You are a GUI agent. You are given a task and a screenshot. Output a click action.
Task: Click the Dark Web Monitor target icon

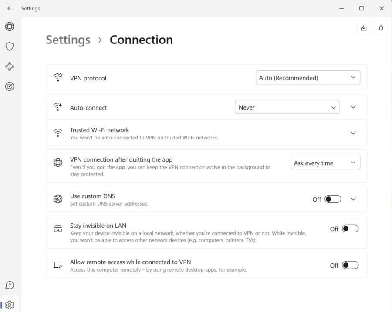pos(9,86)
